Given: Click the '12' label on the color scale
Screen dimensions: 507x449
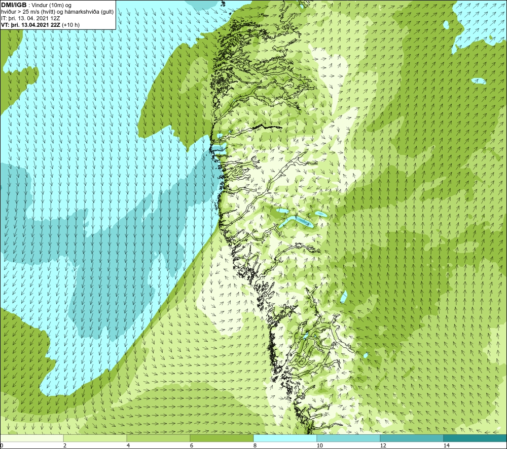Looking at the screenshot, I should (x=383, y=446).
